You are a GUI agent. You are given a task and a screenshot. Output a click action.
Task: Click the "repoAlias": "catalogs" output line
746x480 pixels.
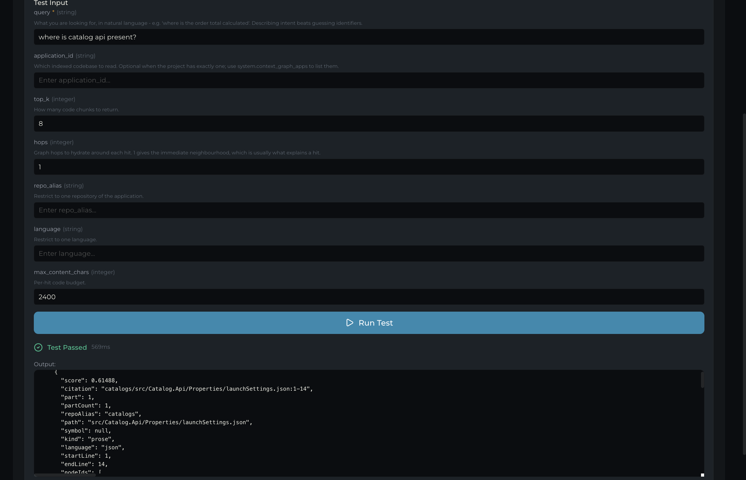click(101, 414)
